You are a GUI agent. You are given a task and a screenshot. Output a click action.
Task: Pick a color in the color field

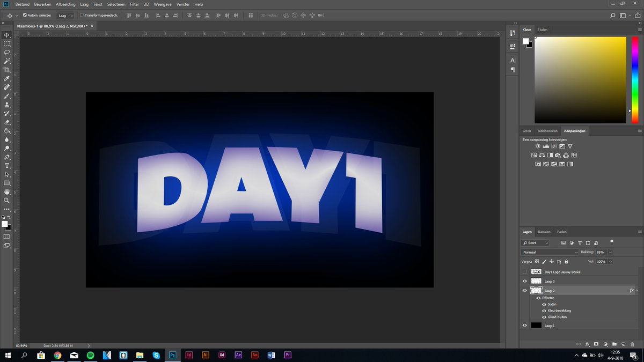click(x=580, y=80)
